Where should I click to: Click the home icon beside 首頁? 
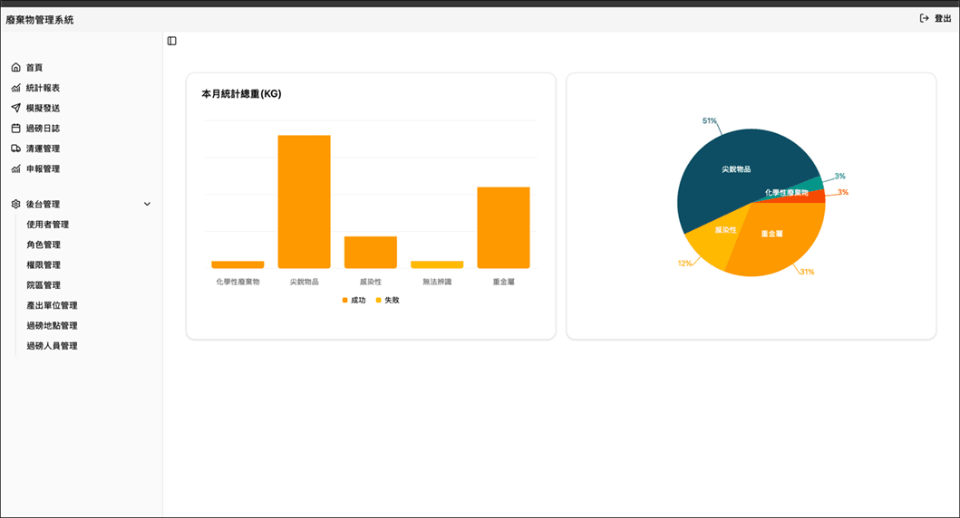pyautogui.click(x=16, y=67)
